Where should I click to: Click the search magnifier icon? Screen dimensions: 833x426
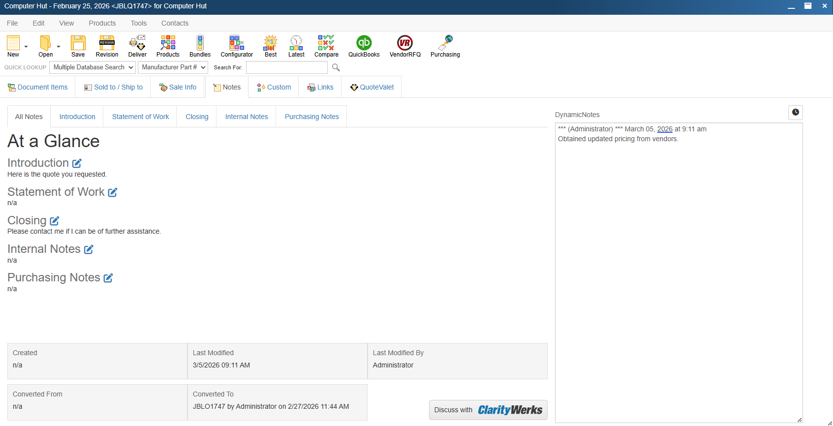pyautogui.click(x=336, y=67)
